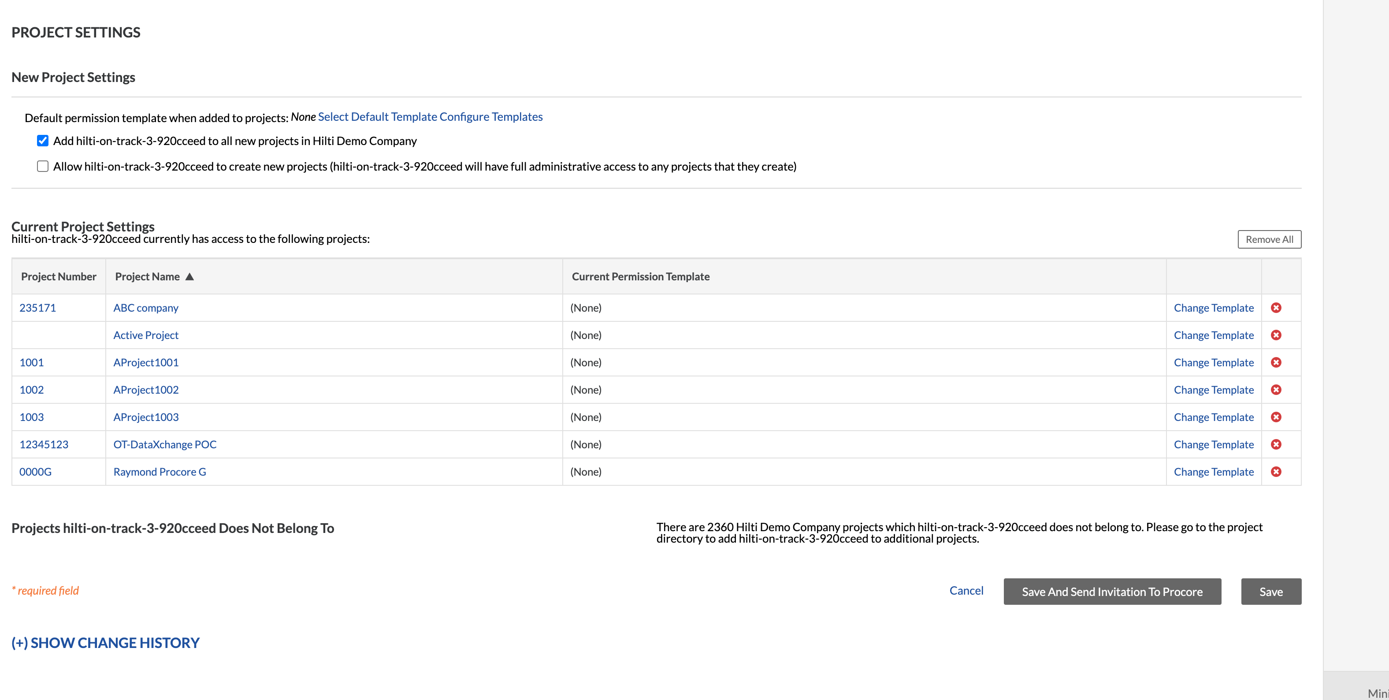The width and height of the screenshot is (1389, 700).
Task: Click the Cancel link
Action: coord(966,591)
